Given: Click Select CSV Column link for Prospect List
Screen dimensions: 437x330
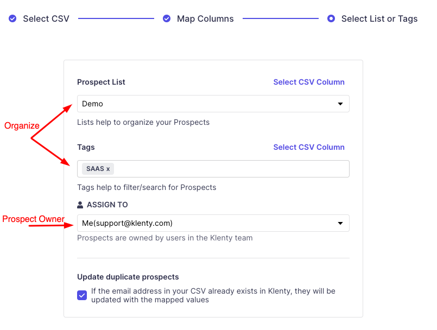Looking at the screenshot, I should point(309,82).
